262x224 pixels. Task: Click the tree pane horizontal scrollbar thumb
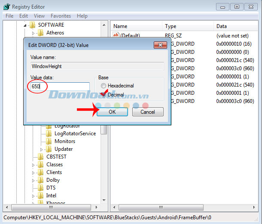pos(51,207)
